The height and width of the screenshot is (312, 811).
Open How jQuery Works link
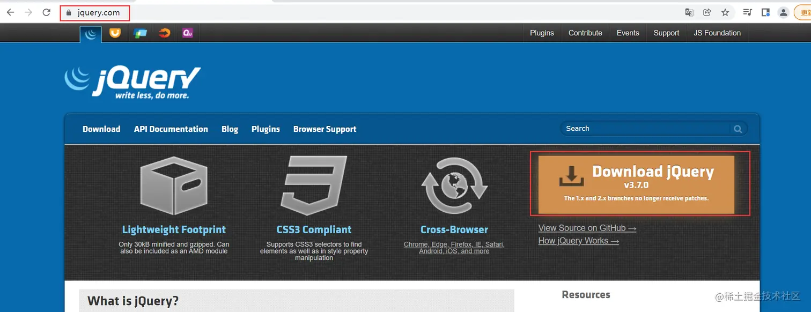pos(579,241)
